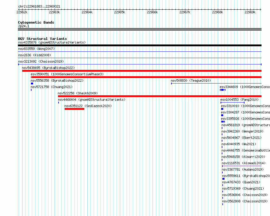The width and height of the screenshot is (270, 216).
Task: Click the nsv5559611 ByrskaBishop variant label
Action: [x=246, y=176]
